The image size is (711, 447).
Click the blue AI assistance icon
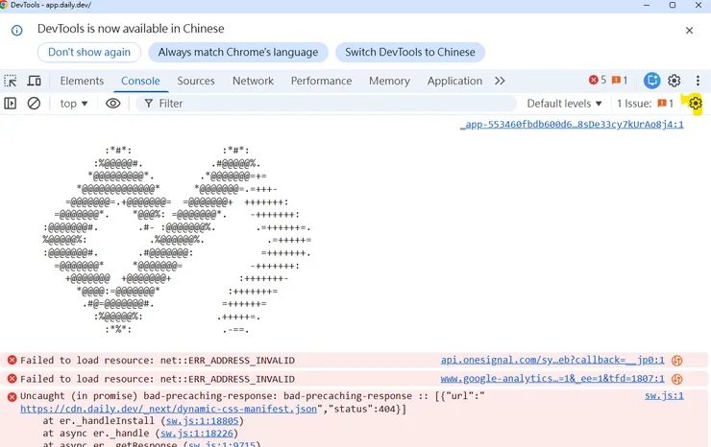[652, 81]
